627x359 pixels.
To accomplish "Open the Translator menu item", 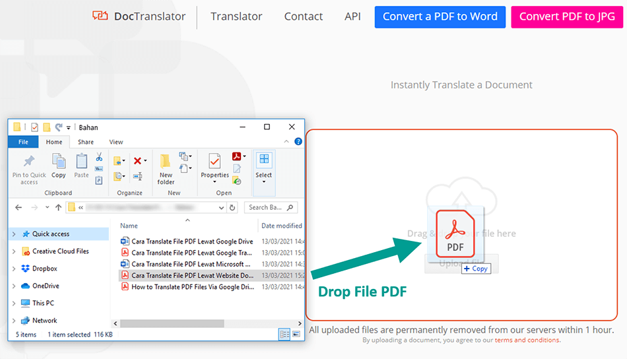I will pos(236,16).
